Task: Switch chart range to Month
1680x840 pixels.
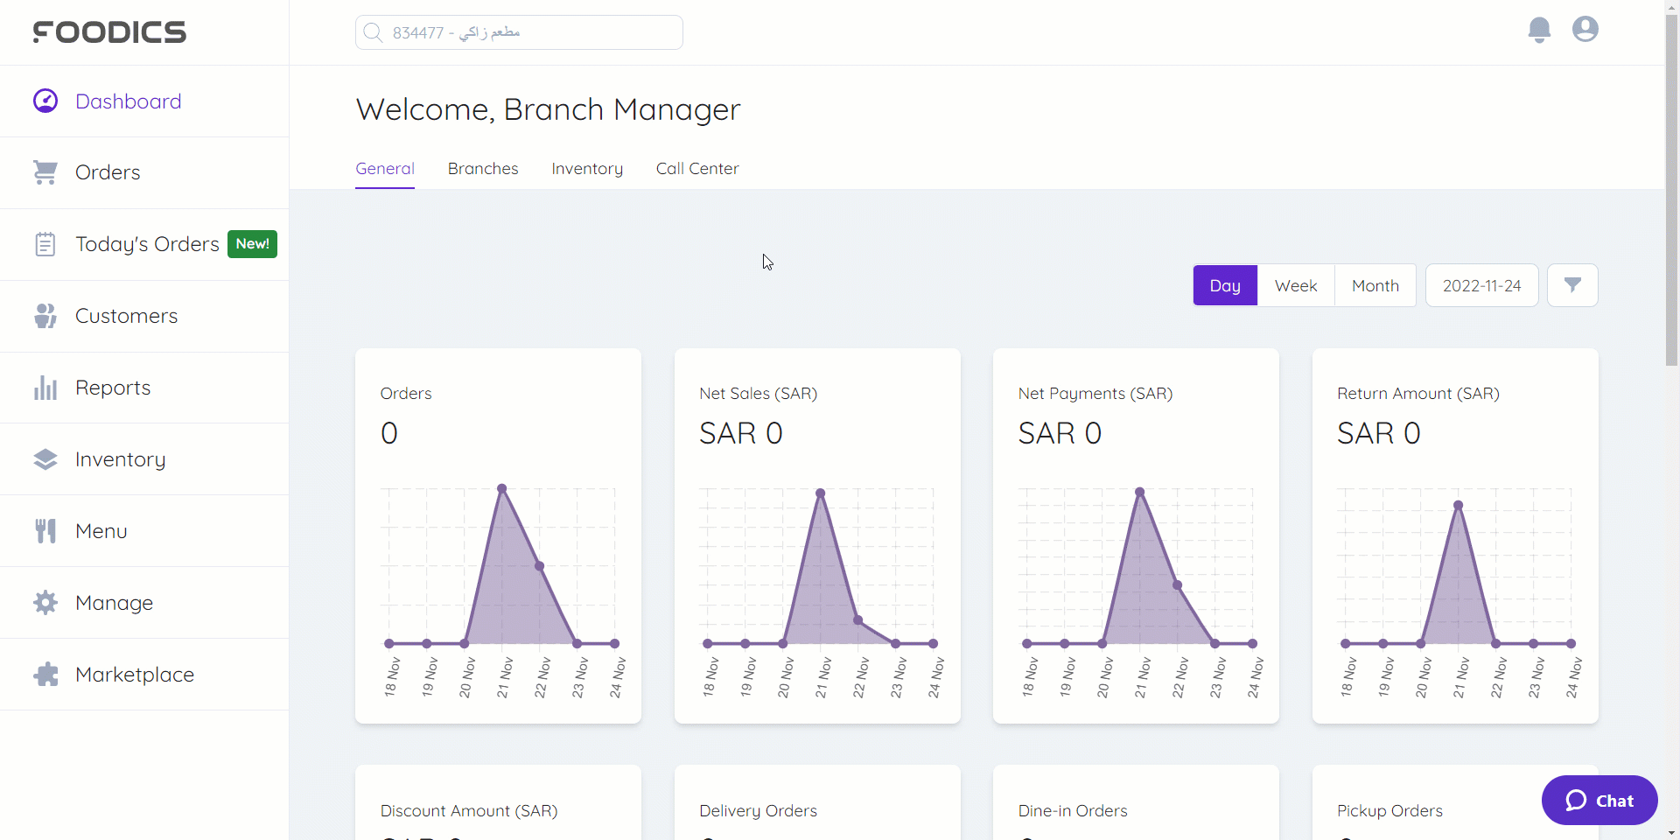Action: [1375, 285]
